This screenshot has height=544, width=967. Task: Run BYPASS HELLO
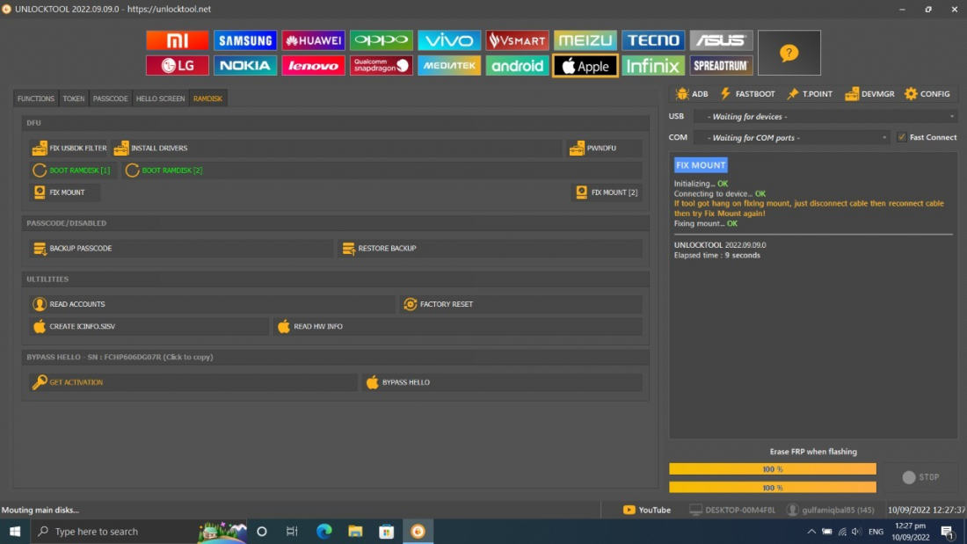(502, 382)
